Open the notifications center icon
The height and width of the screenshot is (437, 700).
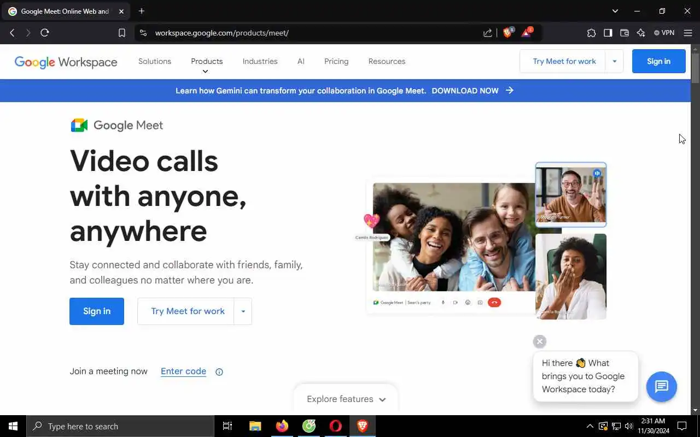[682, 426]
